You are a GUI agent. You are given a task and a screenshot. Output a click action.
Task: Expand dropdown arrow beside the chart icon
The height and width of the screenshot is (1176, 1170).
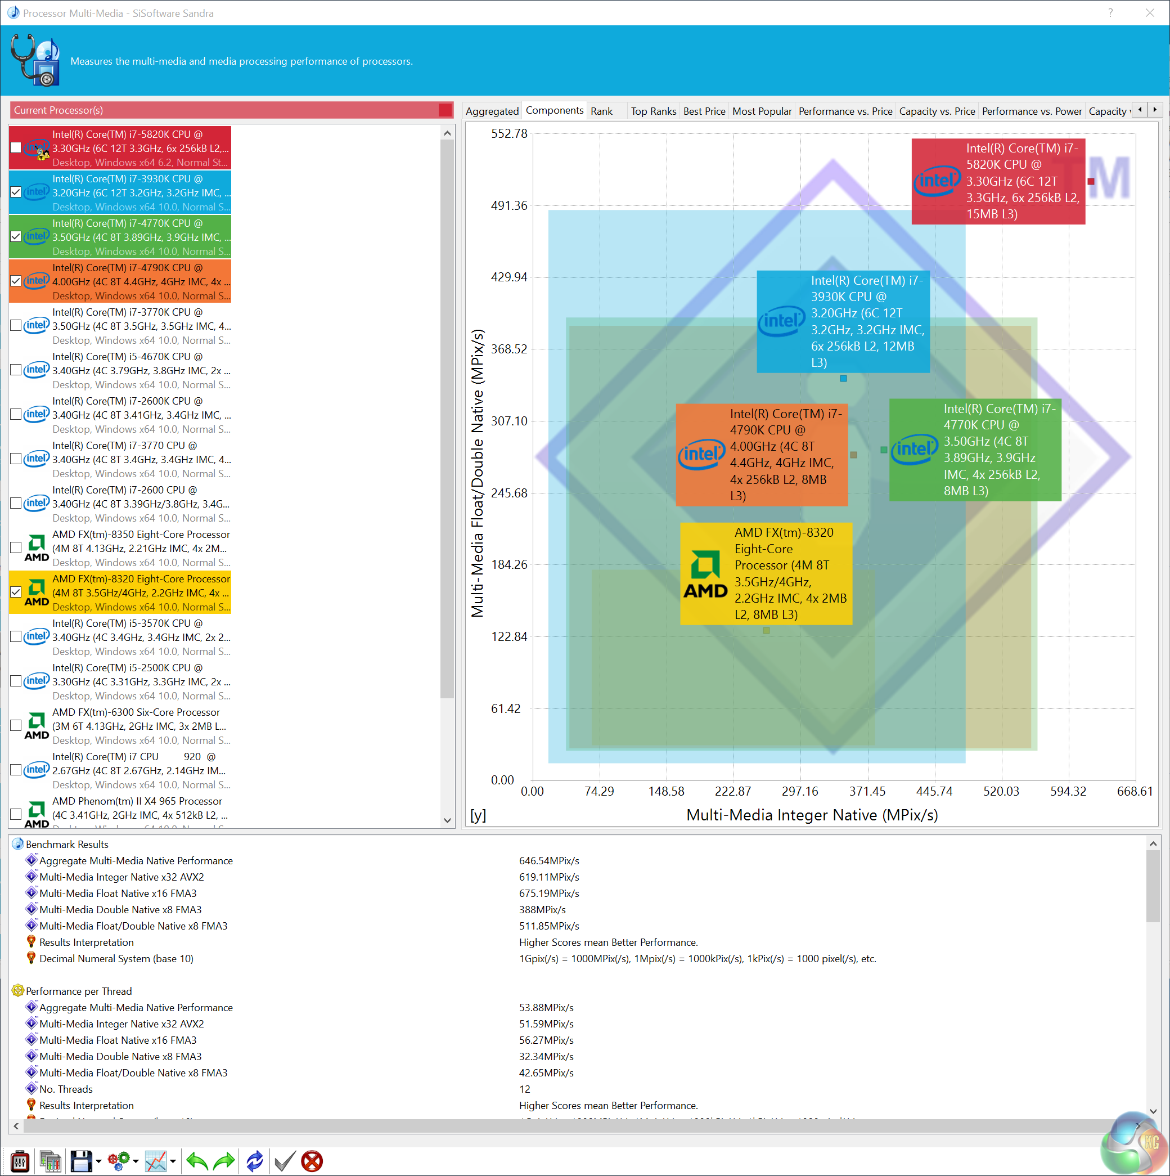pyautogui.click(x=173, y=1161)
